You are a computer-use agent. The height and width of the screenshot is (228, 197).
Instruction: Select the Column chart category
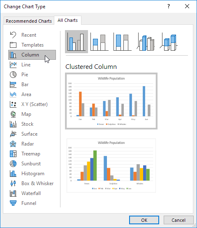[x=32, y=55]
